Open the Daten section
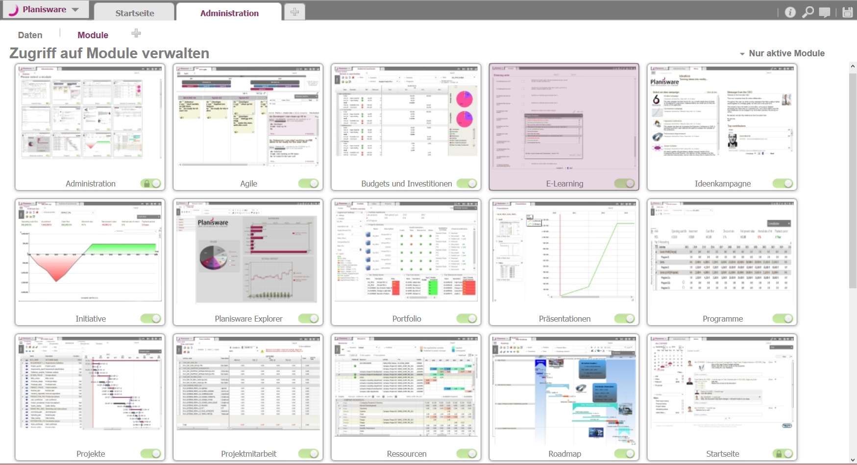 (x=30, y=35)
